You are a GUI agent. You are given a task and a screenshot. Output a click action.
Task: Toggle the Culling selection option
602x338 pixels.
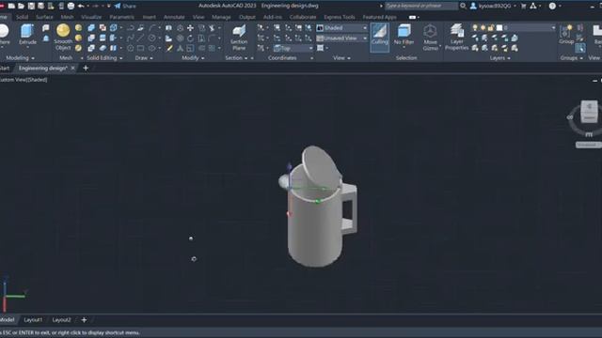379,38
